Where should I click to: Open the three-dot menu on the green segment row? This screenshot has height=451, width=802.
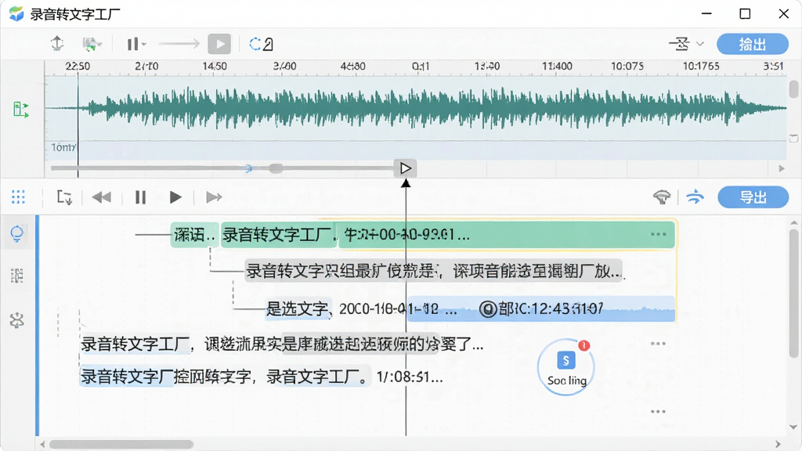tap(658, 234)
